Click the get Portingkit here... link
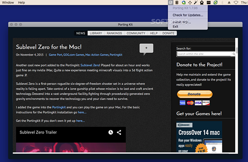The width and height of the screenshot is (248, 162). (x=80, y=121)
